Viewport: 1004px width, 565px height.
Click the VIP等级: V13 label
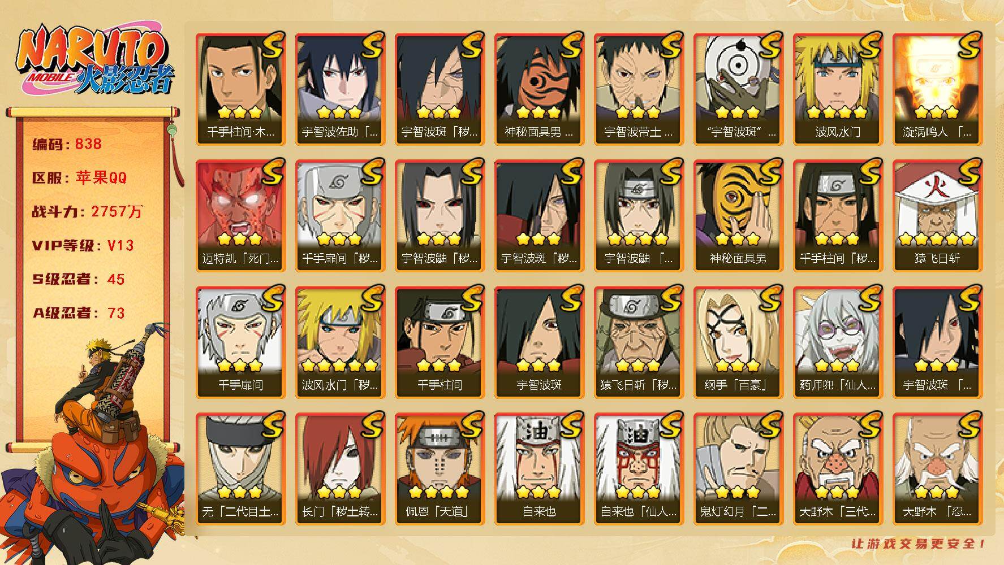tap(83, 246)
